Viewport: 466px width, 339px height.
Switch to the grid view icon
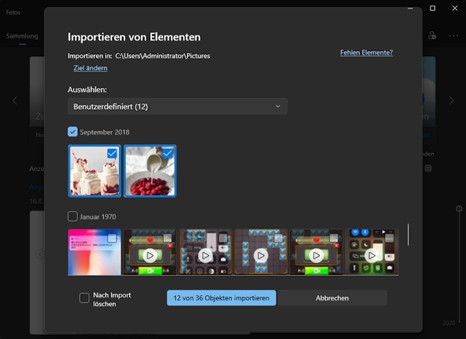pyautogui.click(x=428, y=168)
